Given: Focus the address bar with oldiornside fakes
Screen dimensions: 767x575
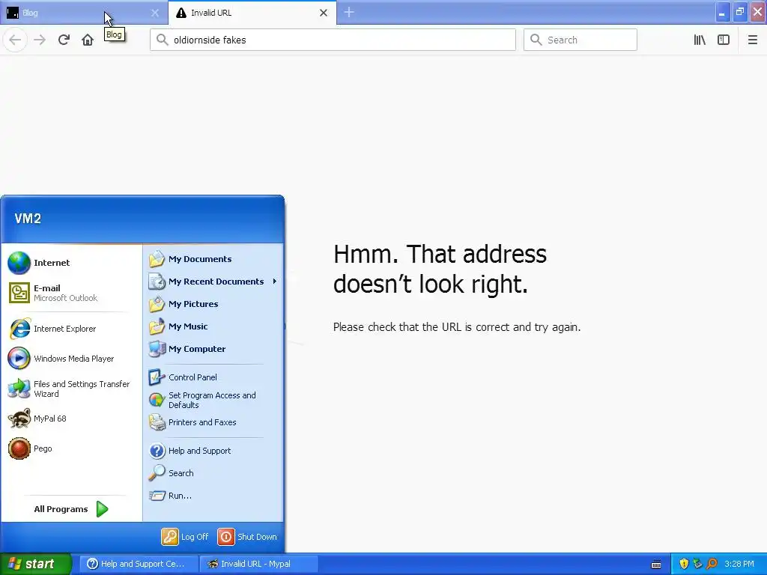Looking at the screenshot, I should click(x=333, y=40).
